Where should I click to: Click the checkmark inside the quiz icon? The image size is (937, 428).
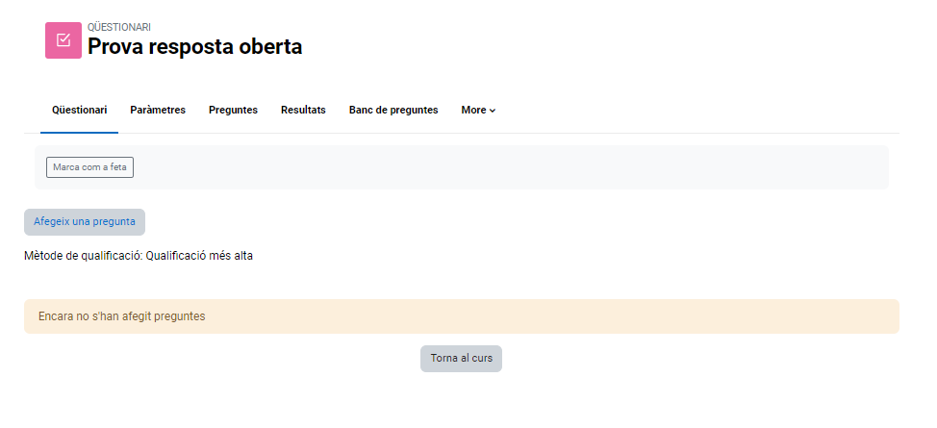[x=63, y=40]
